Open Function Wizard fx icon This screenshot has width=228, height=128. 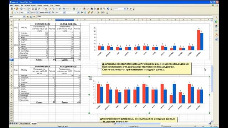pos(28,17)
